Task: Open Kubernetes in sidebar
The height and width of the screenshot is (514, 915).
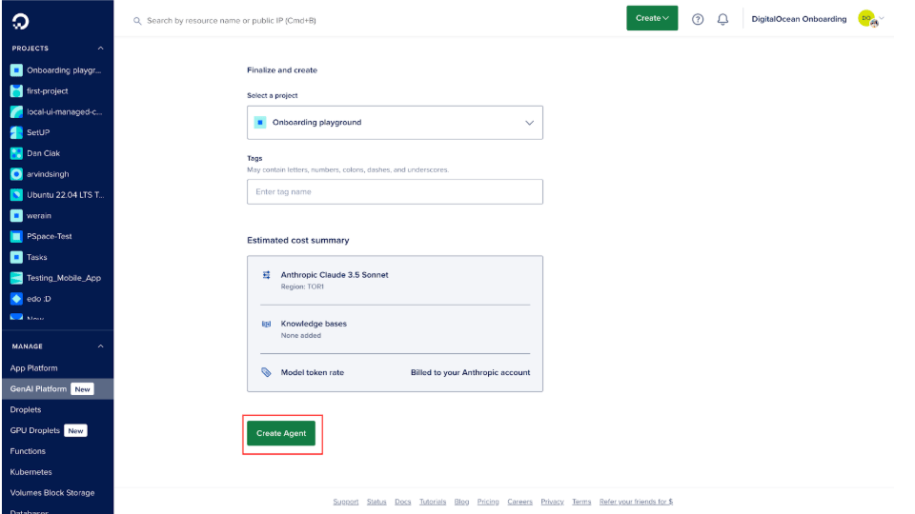Action: coord(30,472)
